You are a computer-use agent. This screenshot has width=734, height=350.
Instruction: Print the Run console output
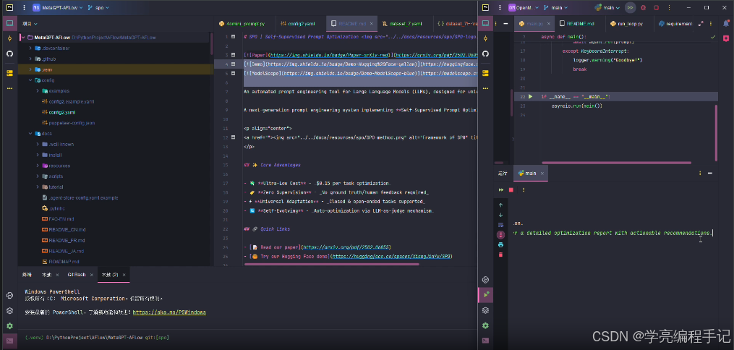point(501,244)
